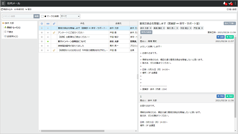Open the 下書き drafts folder
Viewport: 238px width, 134px height.
[10, 32]
